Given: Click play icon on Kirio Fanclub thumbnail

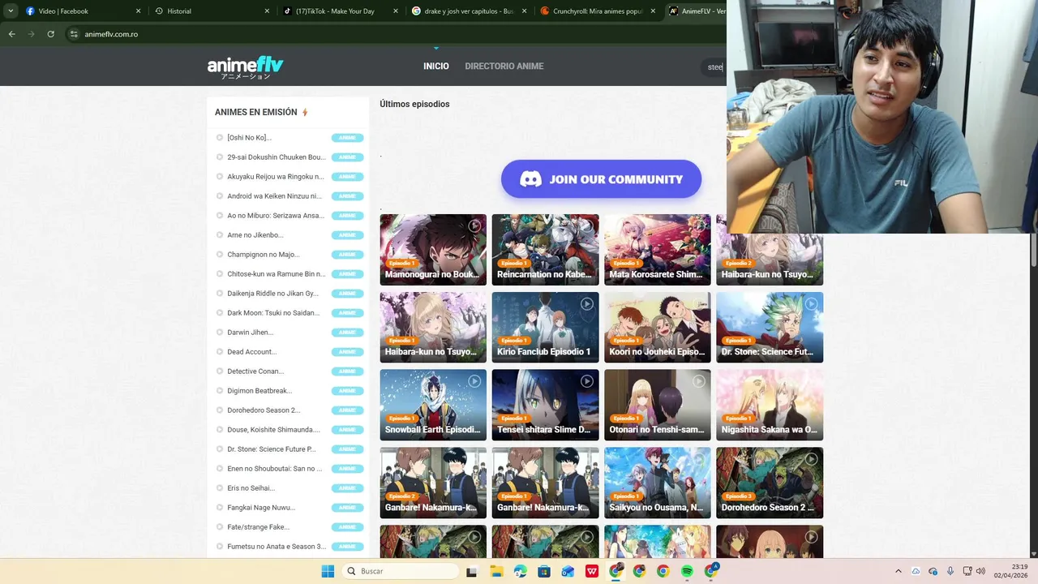Looking at the screenshot, I should coord(586,303).
